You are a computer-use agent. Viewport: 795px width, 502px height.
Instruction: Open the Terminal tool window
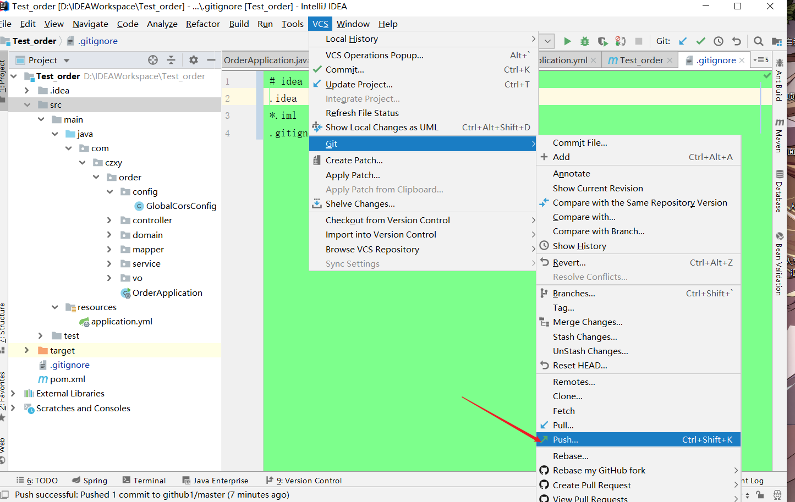144,480
